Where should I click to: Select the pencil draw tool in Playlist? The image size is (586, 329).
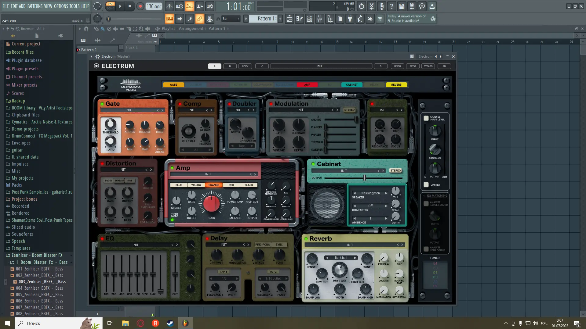point(96,29)
